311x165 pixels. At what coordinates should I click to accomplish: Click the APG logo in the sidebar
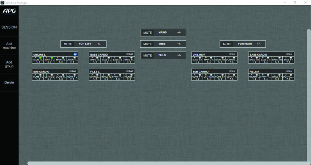(9, 11)
